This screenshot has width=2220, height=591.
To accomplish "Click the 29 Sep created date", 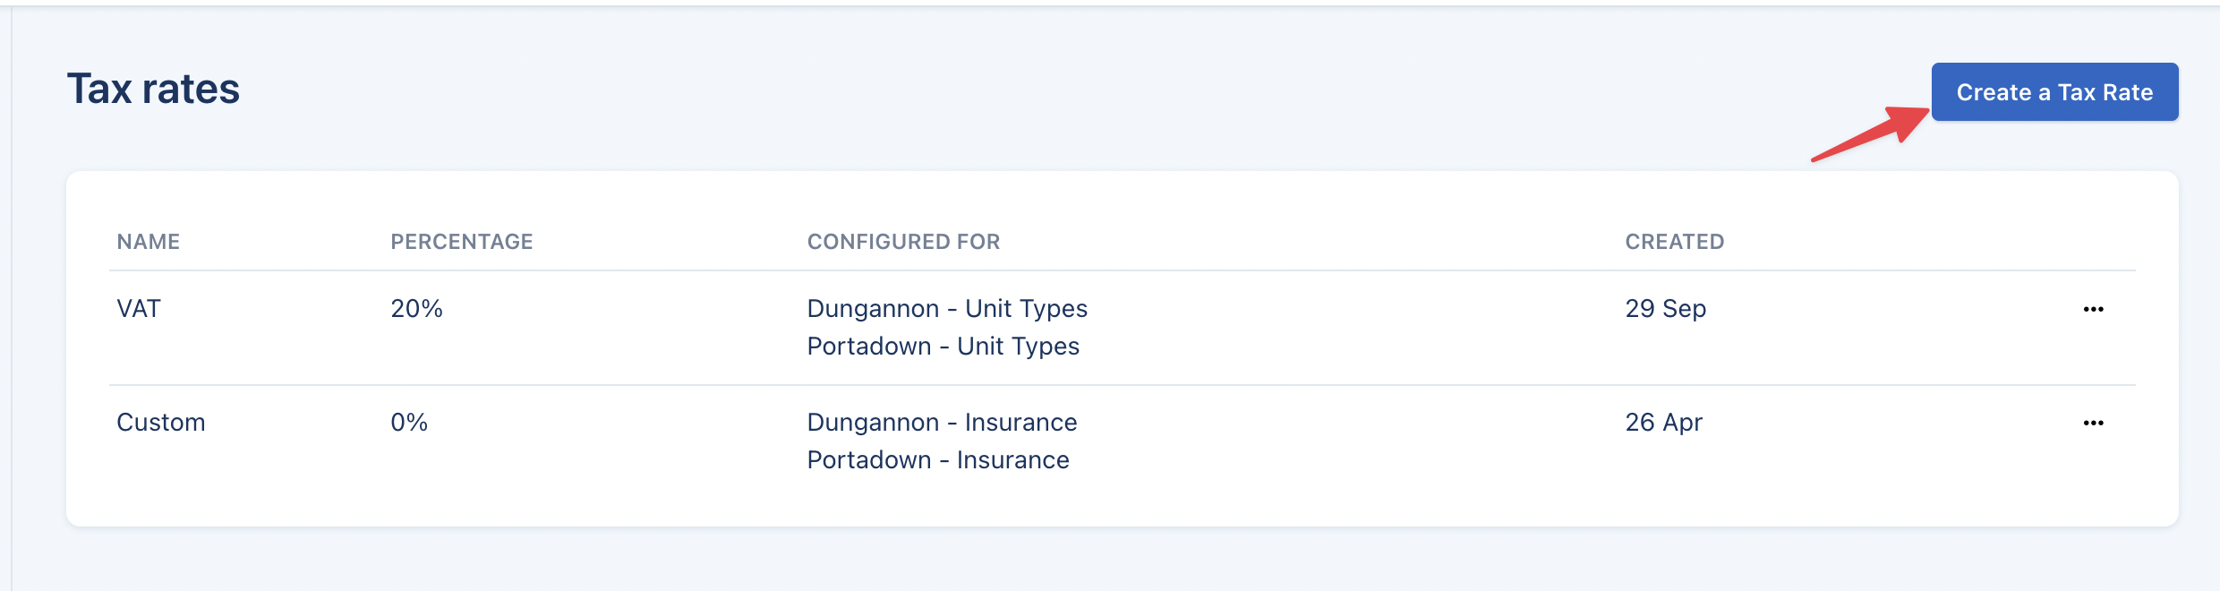I will [1665, 309].
